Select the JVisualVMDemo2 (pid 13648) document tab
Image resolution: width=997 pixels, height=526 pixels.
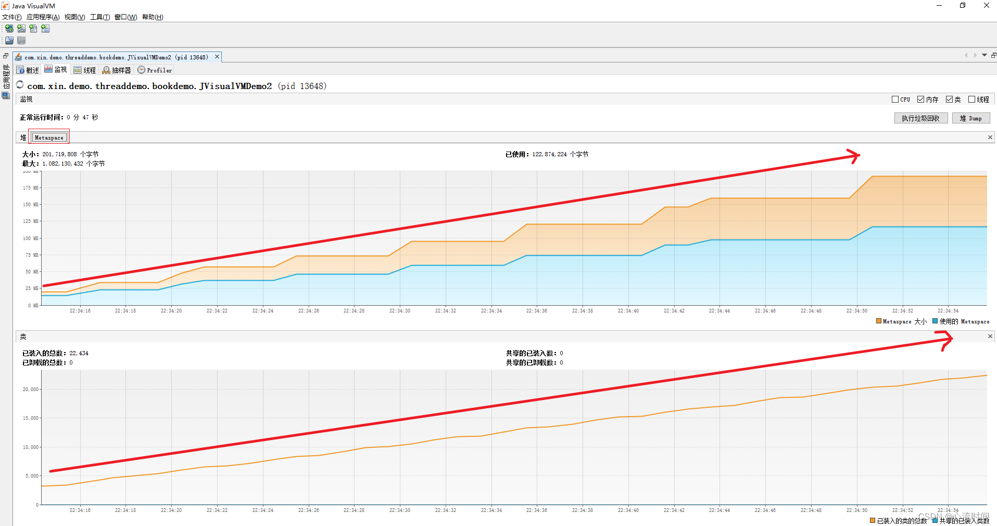coord(116,57)
